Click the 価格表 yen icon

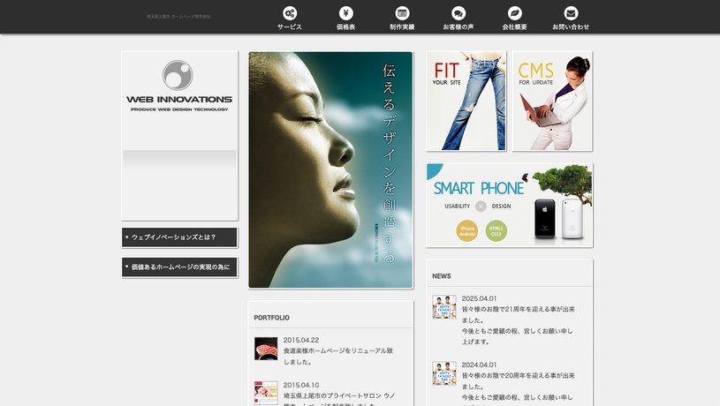(x=346, y=13)
